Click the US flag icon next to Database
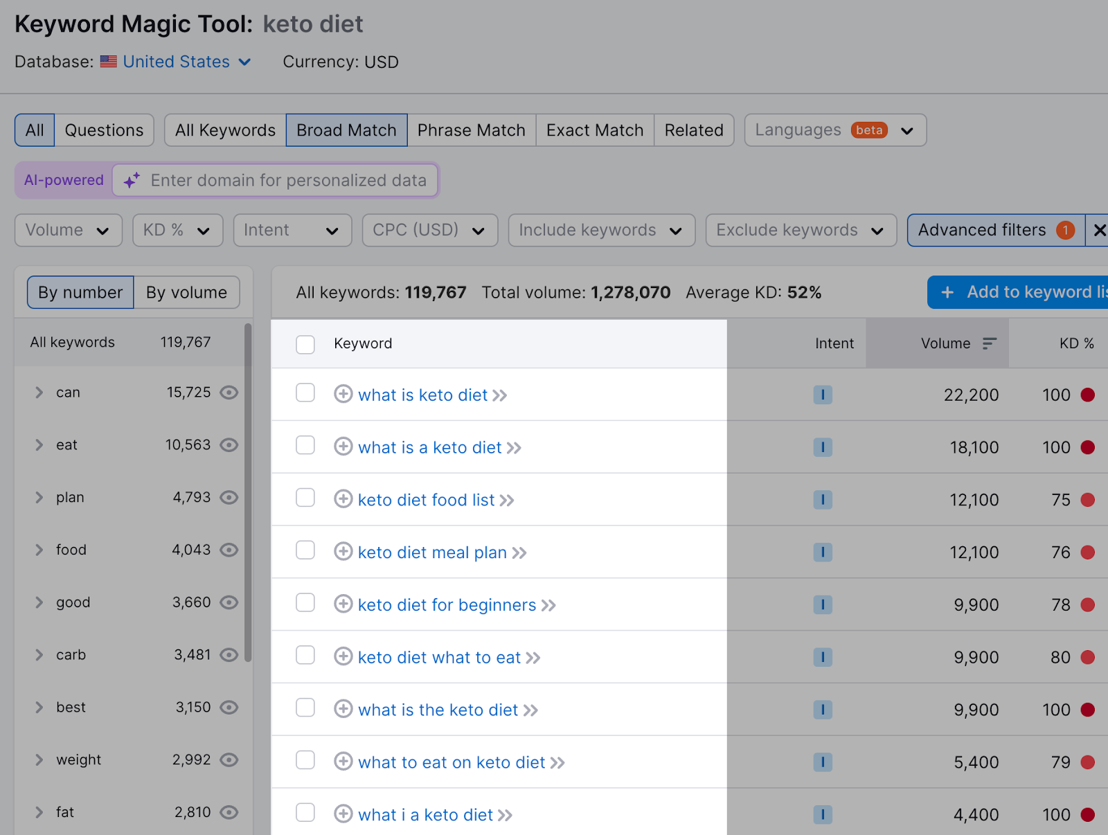1108x835 pixels. (108, 61)
